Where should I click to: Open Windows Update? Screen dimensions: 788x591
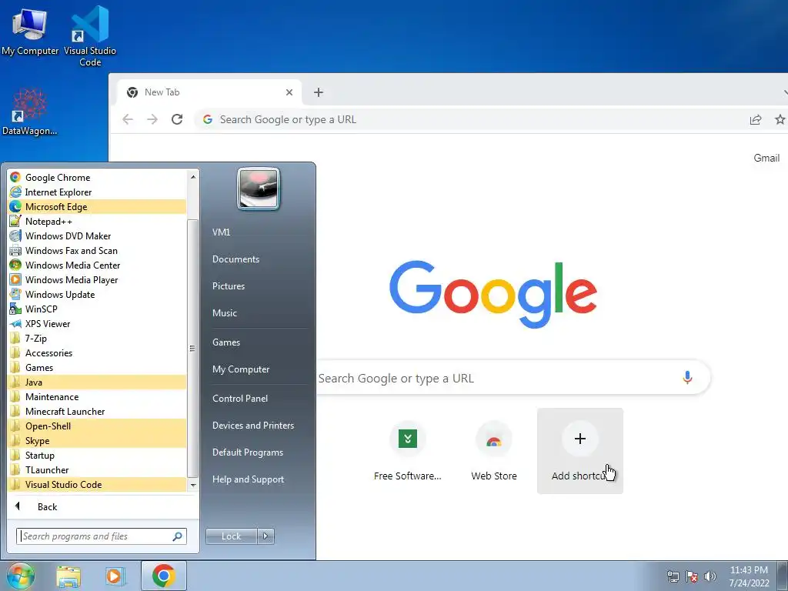(97, 294)
